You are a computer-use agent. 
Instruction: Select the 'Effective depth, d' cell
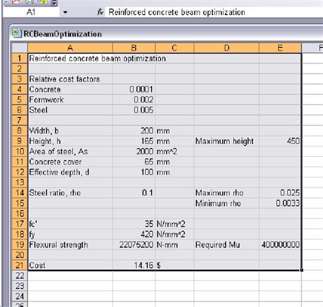point(70,172)
